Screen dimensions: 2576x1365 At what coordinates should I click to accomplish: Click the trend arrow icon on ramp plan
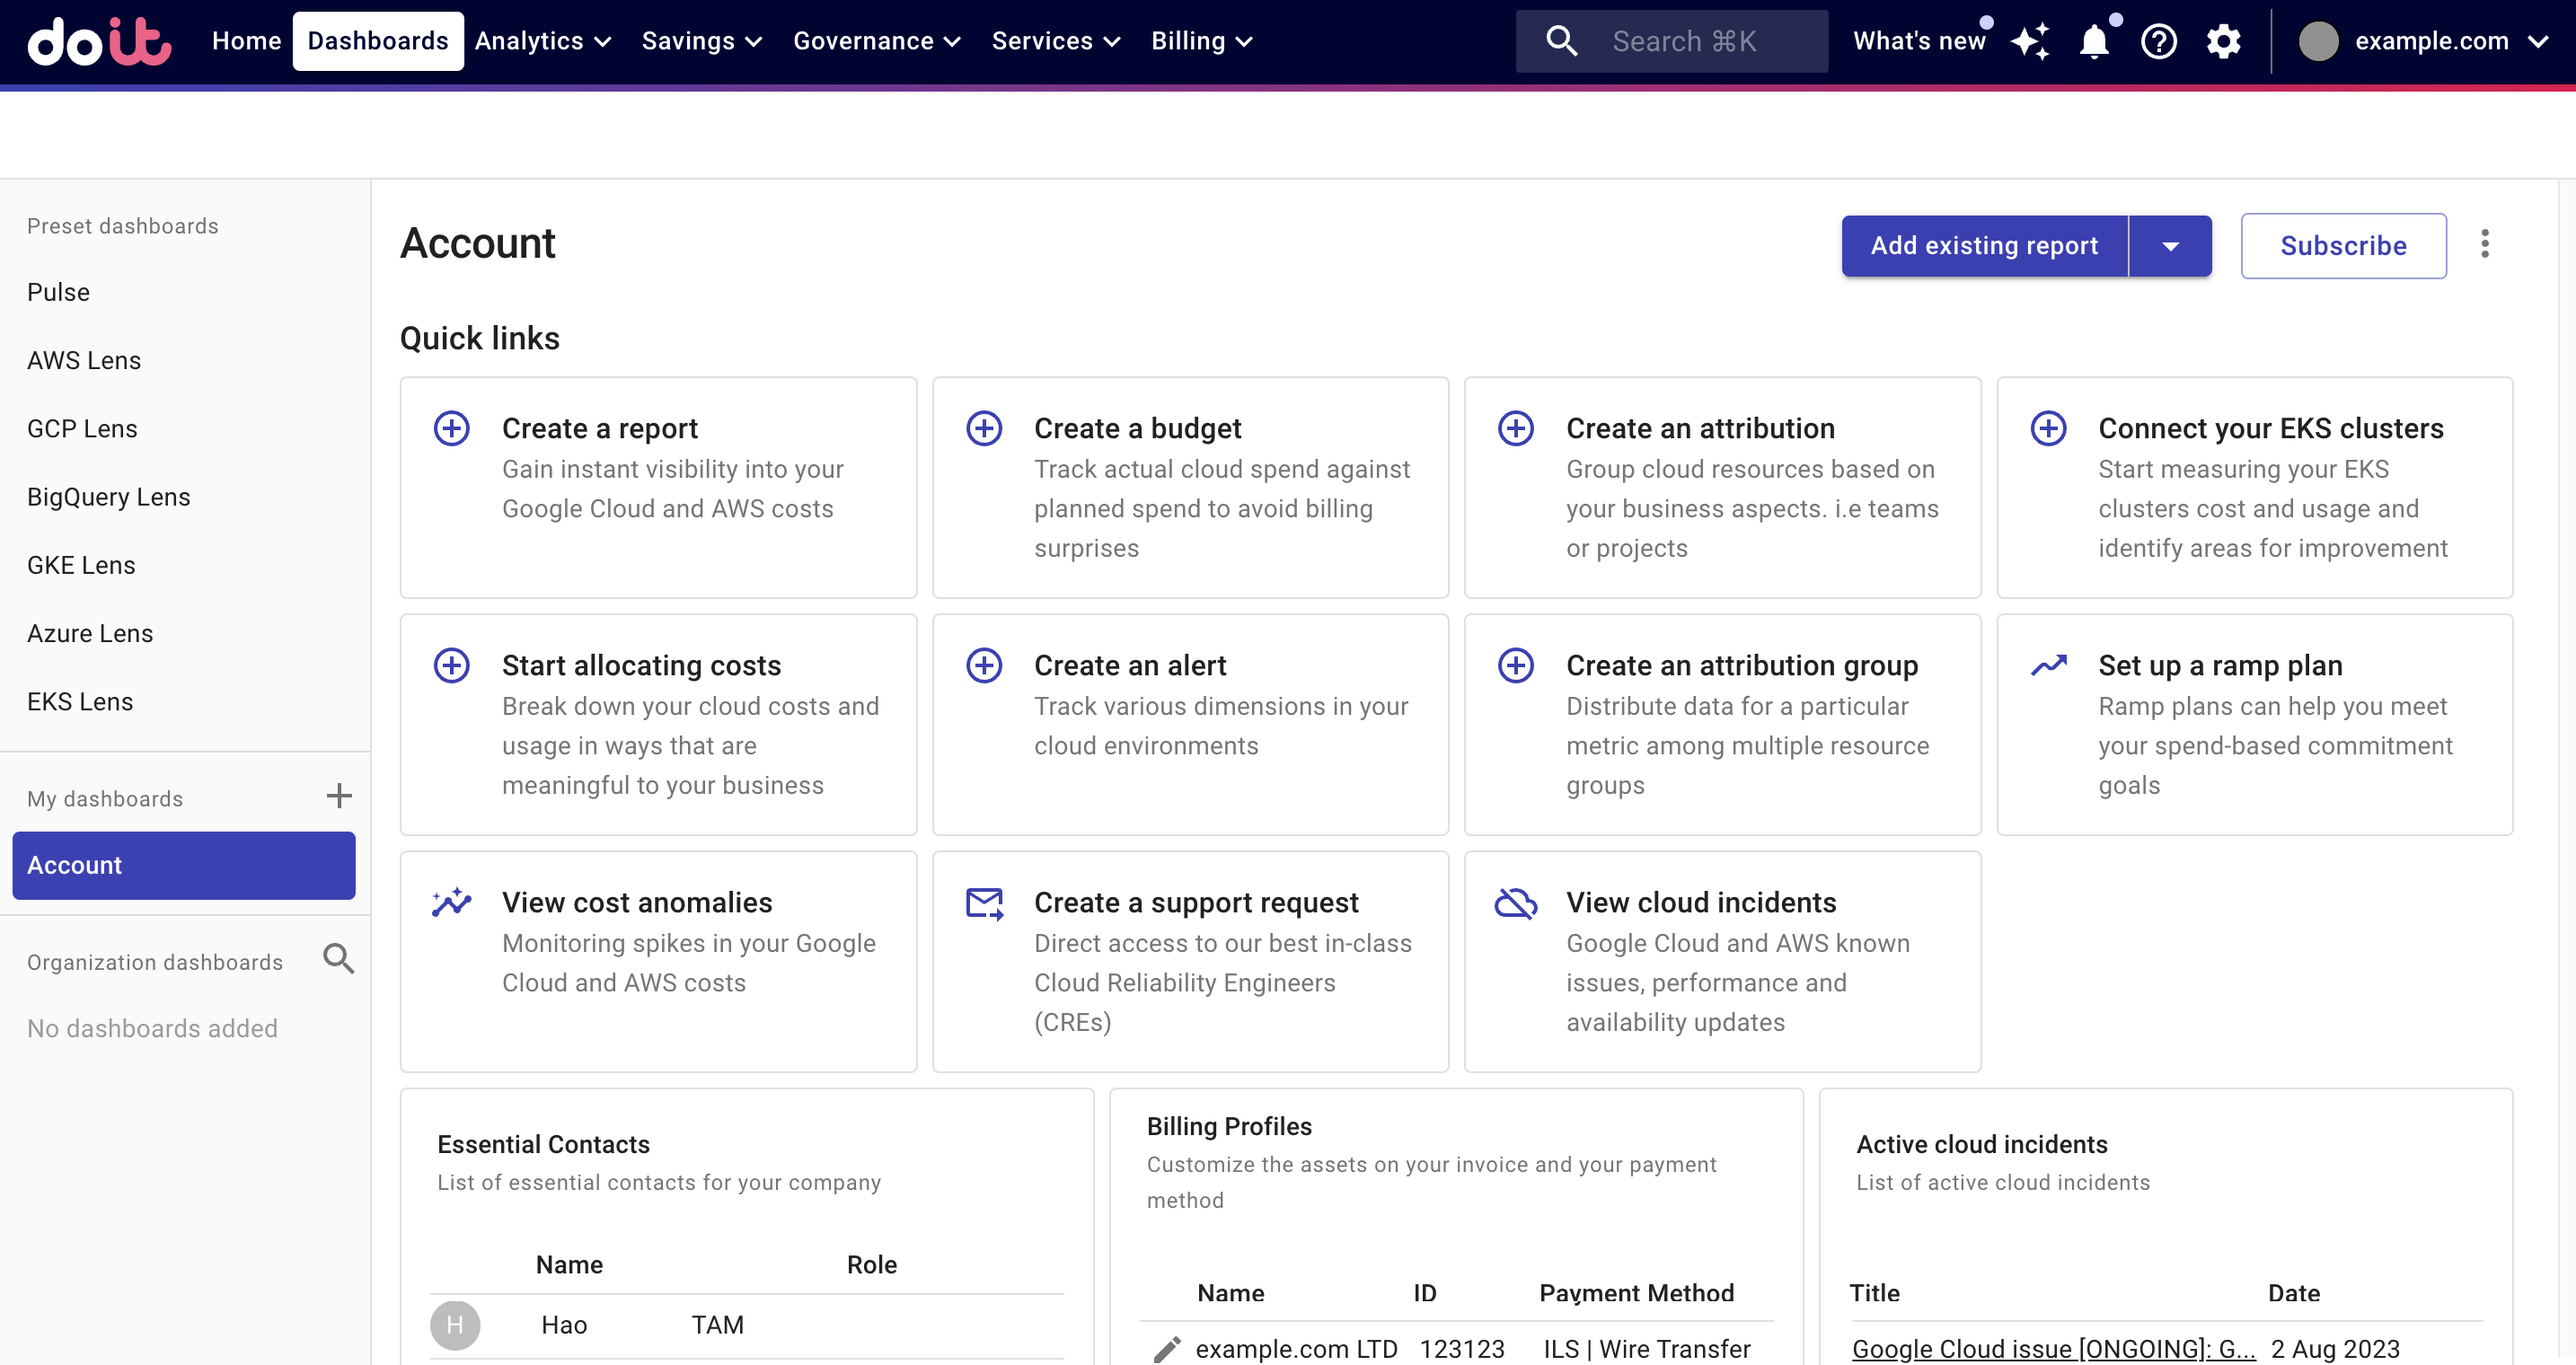coord(2048,665)
